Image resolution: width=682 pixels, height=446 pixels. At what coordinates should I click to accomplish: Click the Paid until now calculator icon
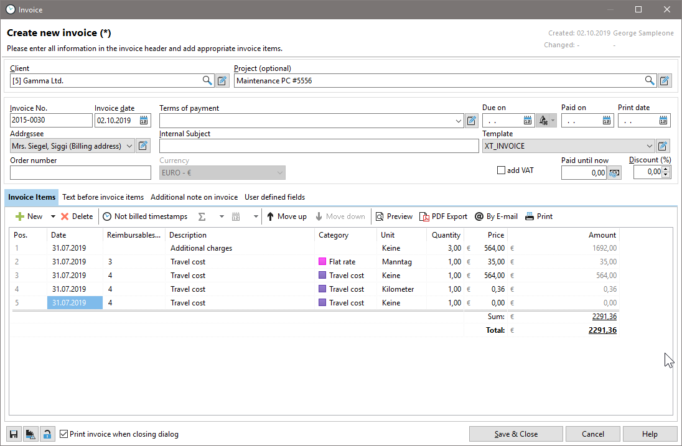[x=614, y=173]
